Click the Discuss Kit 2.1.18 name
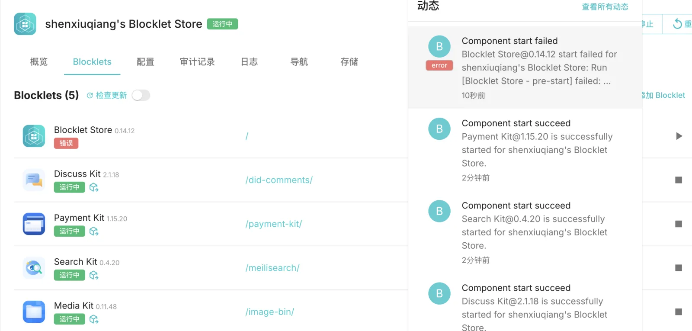692x331 pixels. pos(86,174)
